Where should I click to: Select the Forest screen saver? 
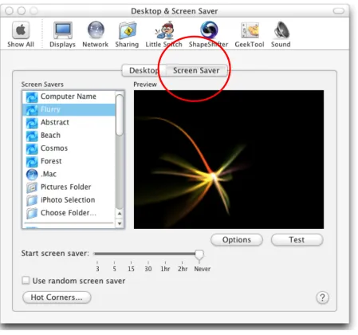pyautogui.click(x=69, y=161)
